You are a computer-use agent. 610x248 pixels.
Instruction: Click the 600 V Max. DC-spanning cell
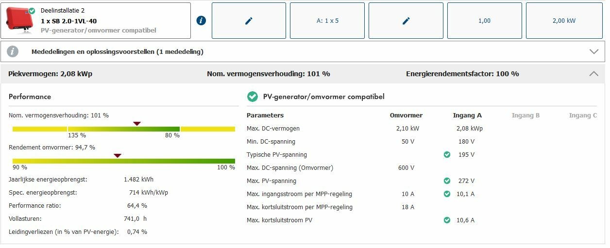pos(406,168)
